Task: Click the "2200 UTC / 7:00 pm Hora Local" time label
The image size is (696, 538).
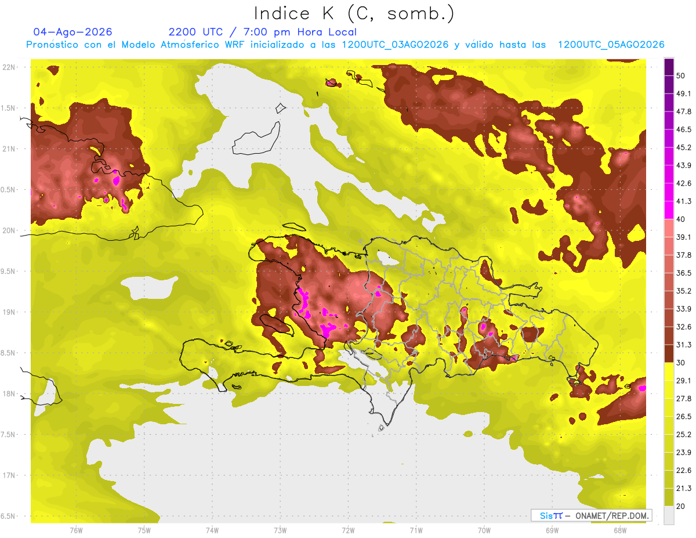Action: click(263, 32)
